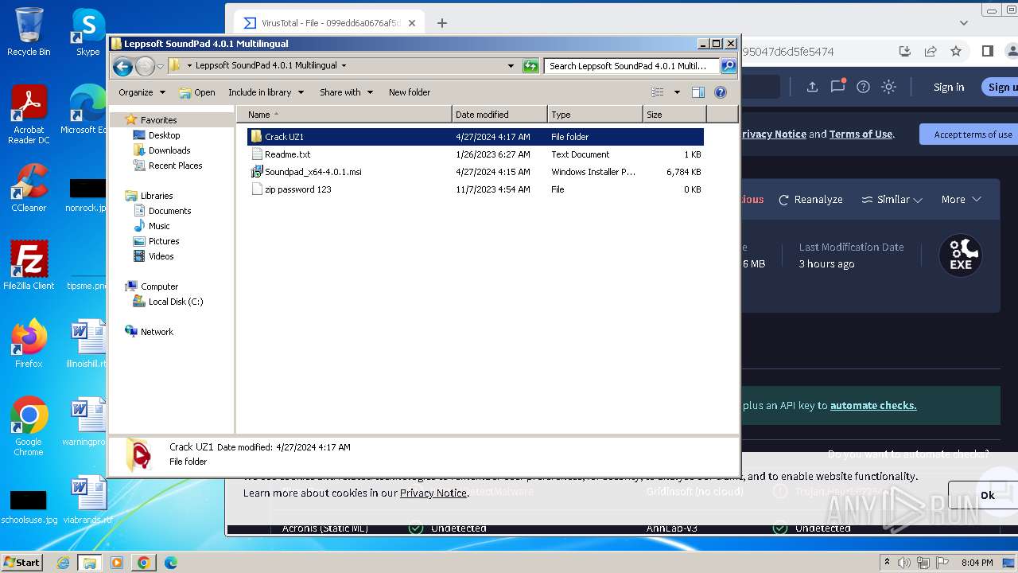Screen dimensions: 1018x573
Task: Click the Explorer Back arrow button
Action: pyautogui.click(x=122, y=66)
